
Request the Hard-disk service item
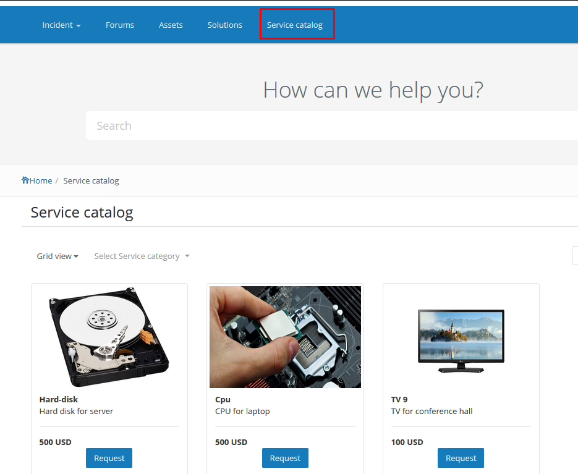pos(109,458)
